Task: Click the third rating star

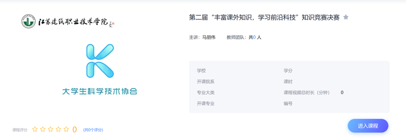Action: tap(50, 129)
